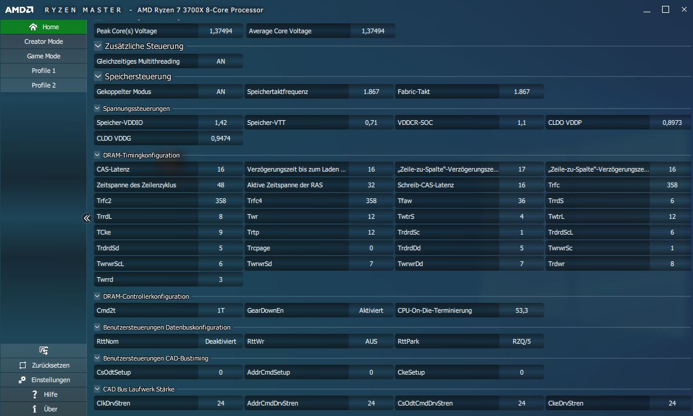Image resolution: width=693 pixels, height=416 pixels.
Task: Click the Einstellungen gear icon
Action: [22, 380]
